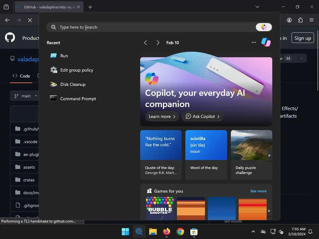Open the Daily puzzle challenge card
319x239 pixels.
click(x=251, y=155)
